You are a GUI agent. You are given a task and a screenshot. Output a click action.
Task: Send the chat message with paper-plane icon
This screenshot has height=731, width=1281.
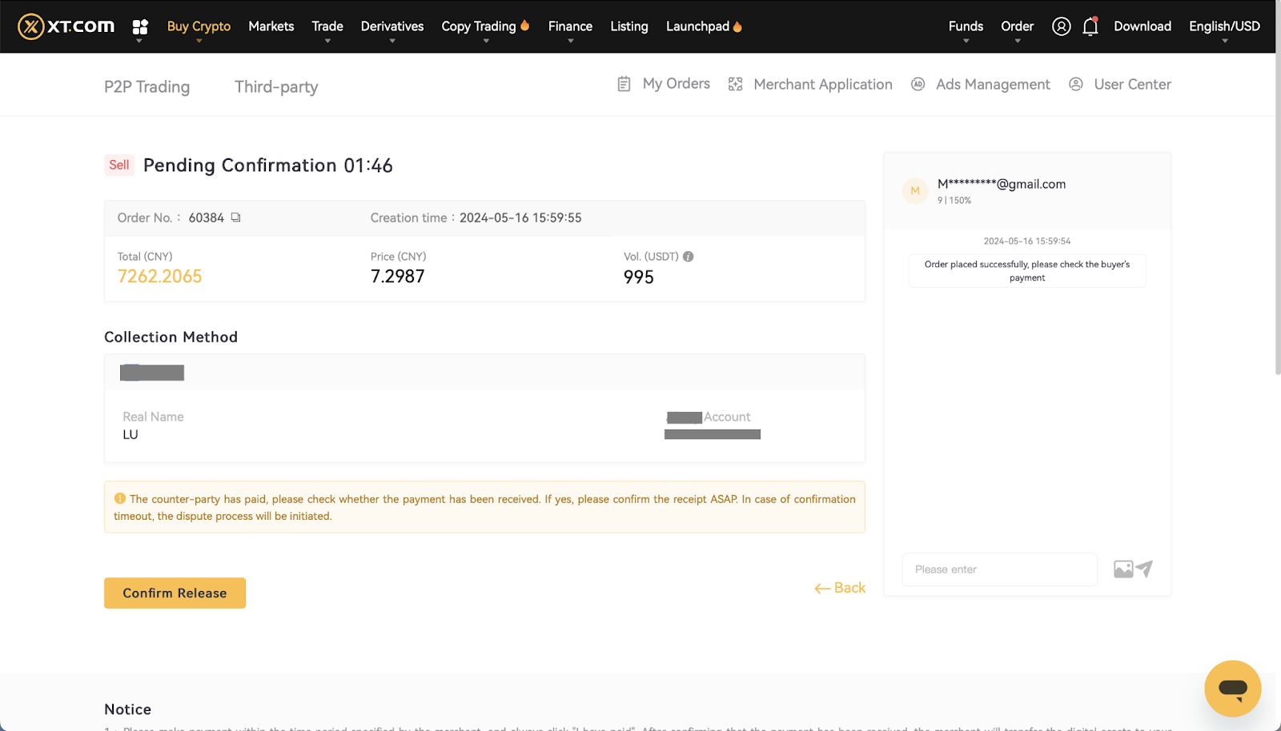(x=1145, y=569)
